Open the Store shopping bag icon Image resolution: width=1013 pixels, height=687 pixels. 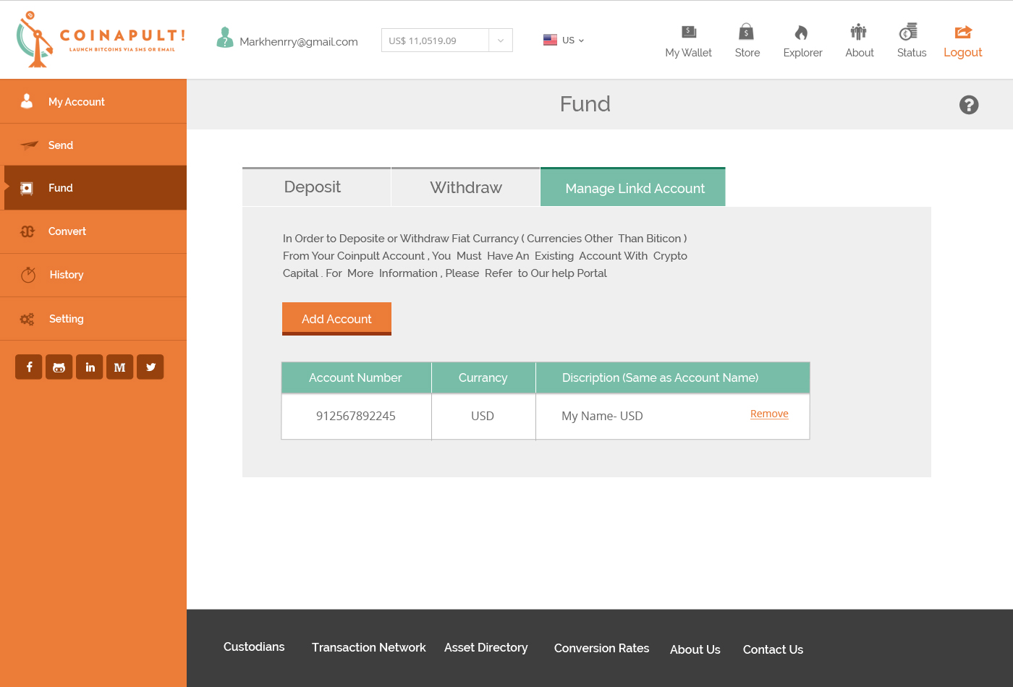[x=746, y=32]
